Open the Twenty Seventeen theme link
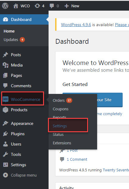 [116, 170]
